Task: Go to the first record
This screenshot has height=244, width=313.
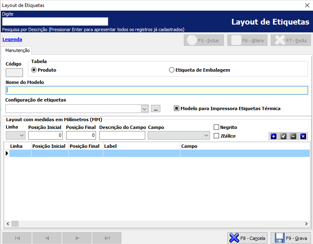Action: click(x=17, y=238)
